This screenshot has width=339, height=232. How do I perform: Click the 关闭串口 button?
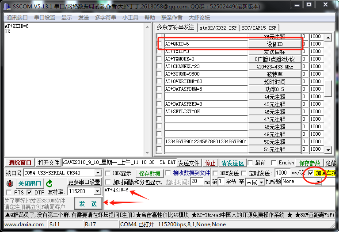tap(30, 183)
